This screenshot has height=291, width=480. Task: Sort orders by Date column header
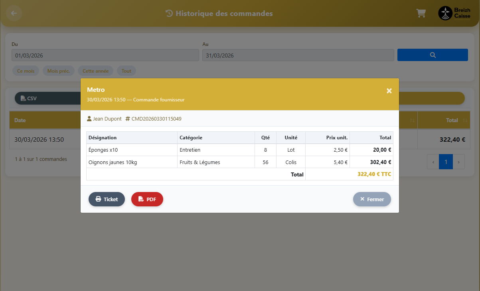(20, 120)
